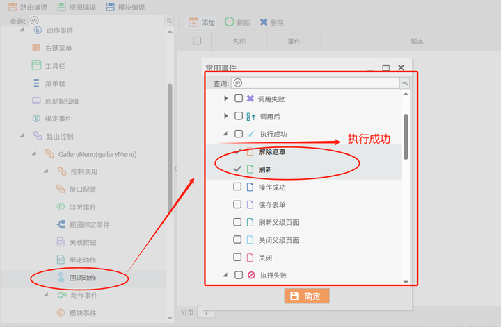
Task: Check the 关闭 checkbox
Action: click(237, 257)
